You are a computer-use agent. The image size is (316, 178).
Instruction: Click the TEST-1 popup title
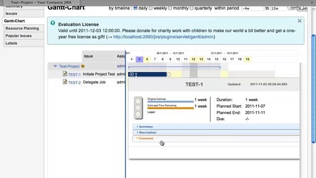pos(194,85)
